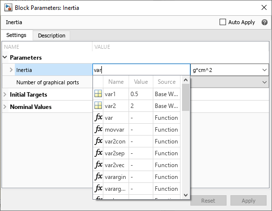This screenshot has height=211, width=272.
Task: Choose var2con from suggestion list
Action: click(x=136, y=141)
